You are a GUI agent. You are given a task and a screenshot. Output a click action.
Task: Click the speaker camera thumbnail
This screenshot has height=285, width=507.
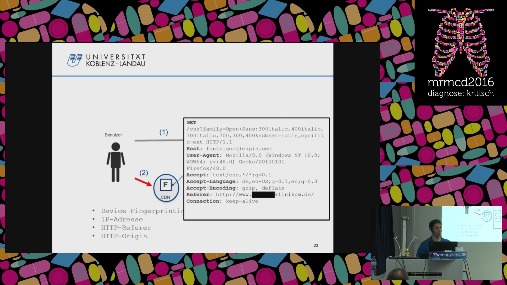[436, 243]
